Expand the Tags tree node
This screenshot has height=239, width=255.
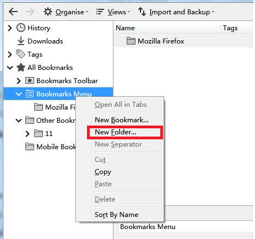pyautogui.click(x=10, y=55)
